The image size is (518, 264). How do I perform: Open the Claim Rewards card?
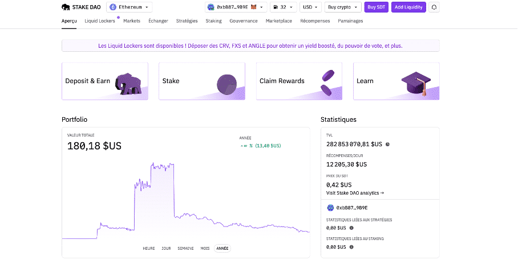299,81
